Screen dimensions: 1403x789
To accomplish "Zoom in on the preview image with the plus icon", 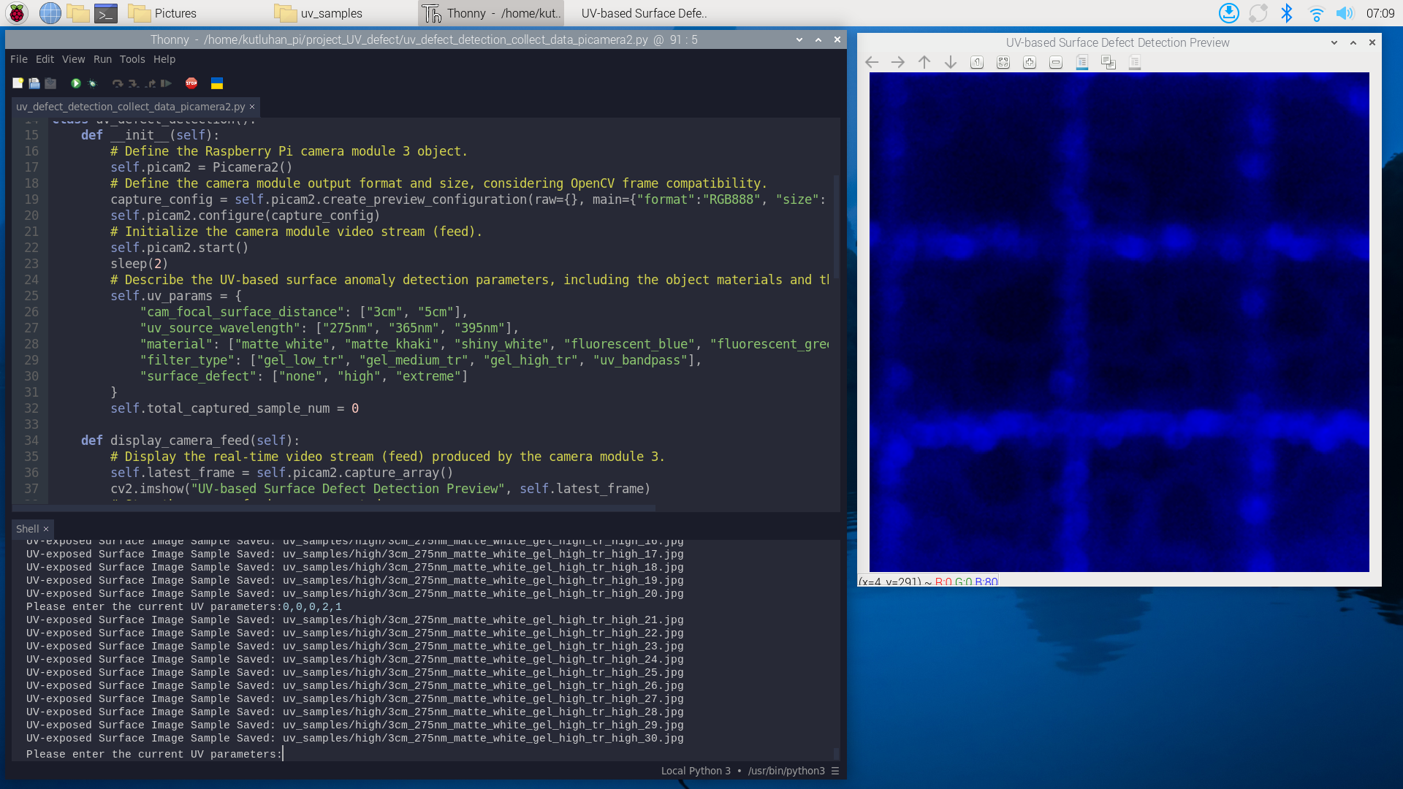I will pos(1029,62).
